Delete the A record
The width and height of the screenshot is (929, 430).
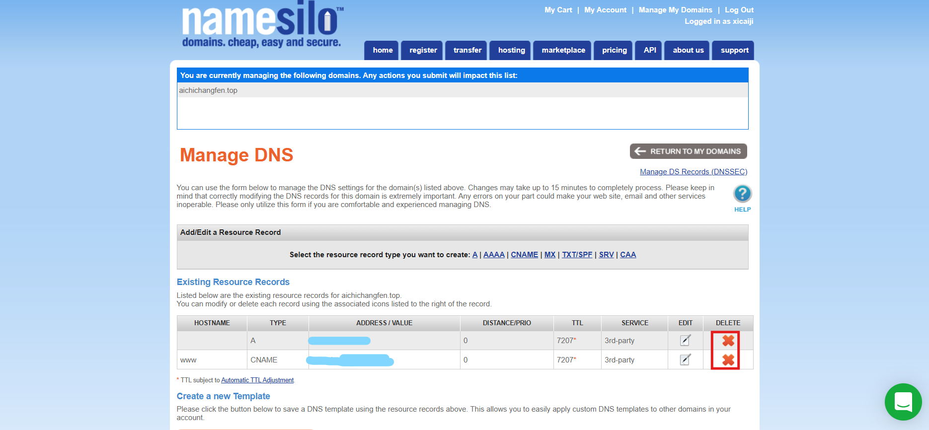[x=728, y=341]
